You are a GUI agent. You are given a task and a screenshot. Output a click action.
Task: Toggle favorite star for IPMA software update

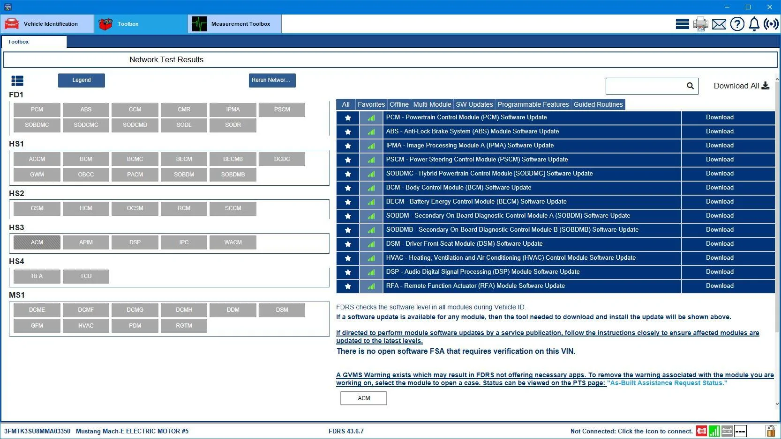(348, 146)
